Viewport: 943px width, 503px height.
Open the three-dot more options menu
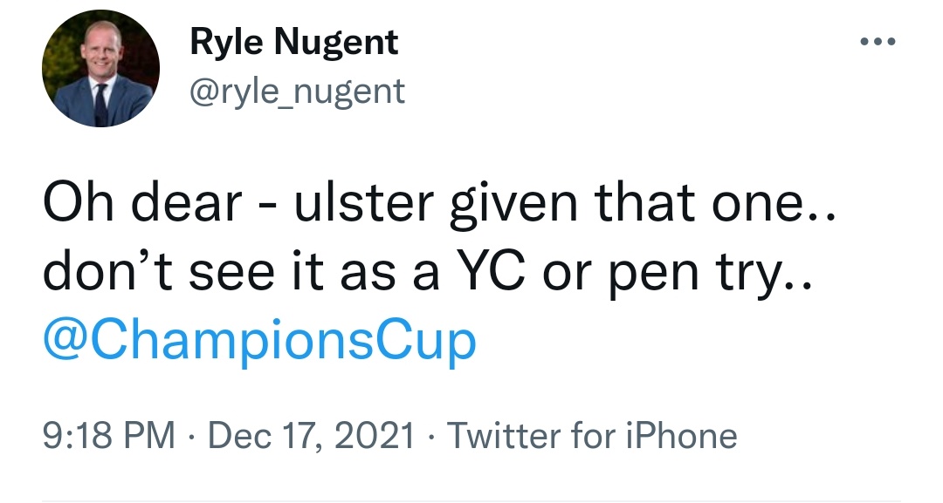pos(878,43)
